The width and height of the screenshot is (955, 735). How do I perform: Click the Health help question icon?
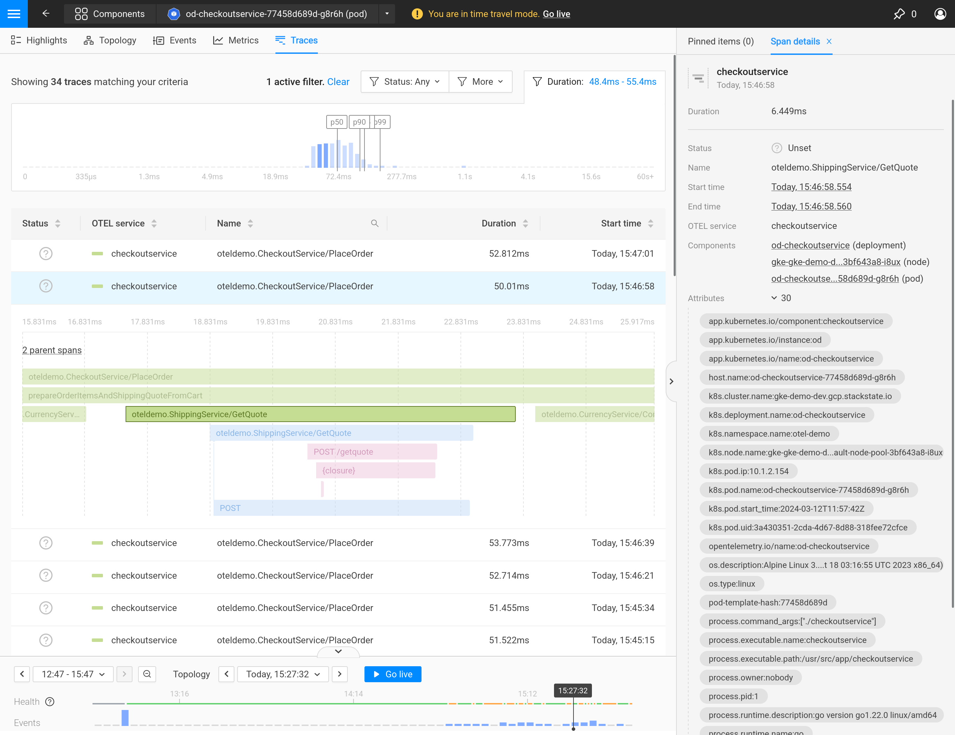50,701
